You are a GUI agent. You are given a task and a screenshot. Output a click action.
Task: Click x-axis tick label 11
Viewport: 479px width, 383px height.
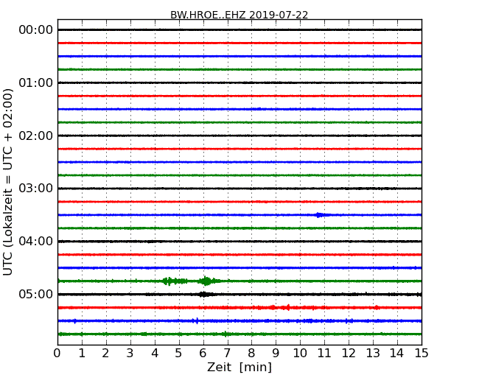(324, 354)
